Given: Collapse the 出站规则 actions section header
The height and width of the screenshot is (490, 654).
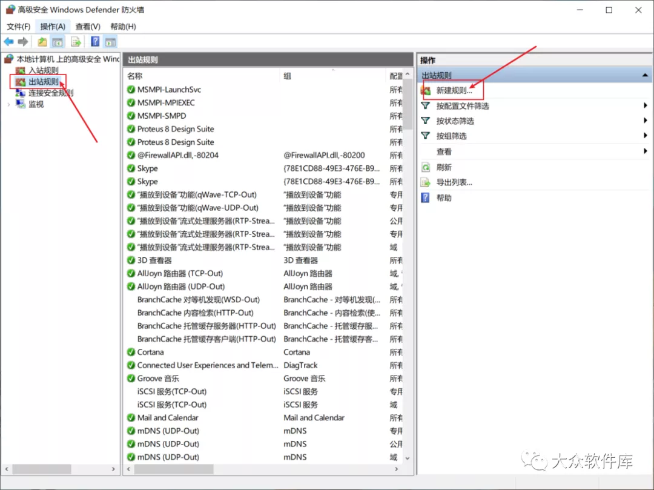Looking at the screenshot, I should (646, 75).
